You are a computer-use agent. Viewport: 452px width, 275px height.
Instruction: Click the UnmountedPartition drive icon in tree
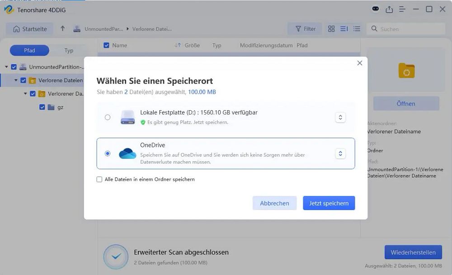coord(23,67)
